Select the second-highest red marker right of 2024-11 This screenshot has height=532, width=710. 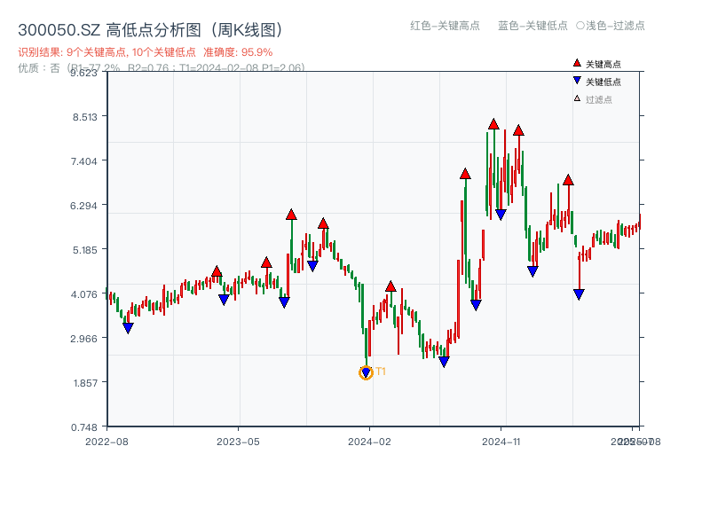click(x=518, y=130)
